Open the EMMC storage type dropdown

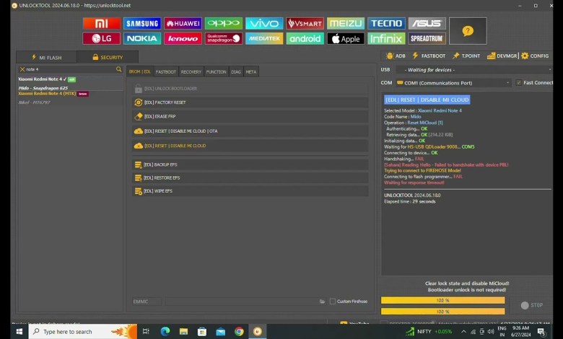147,301
